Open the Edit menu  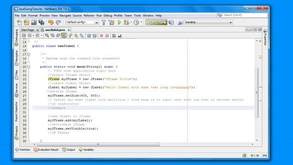coord(24,16)
